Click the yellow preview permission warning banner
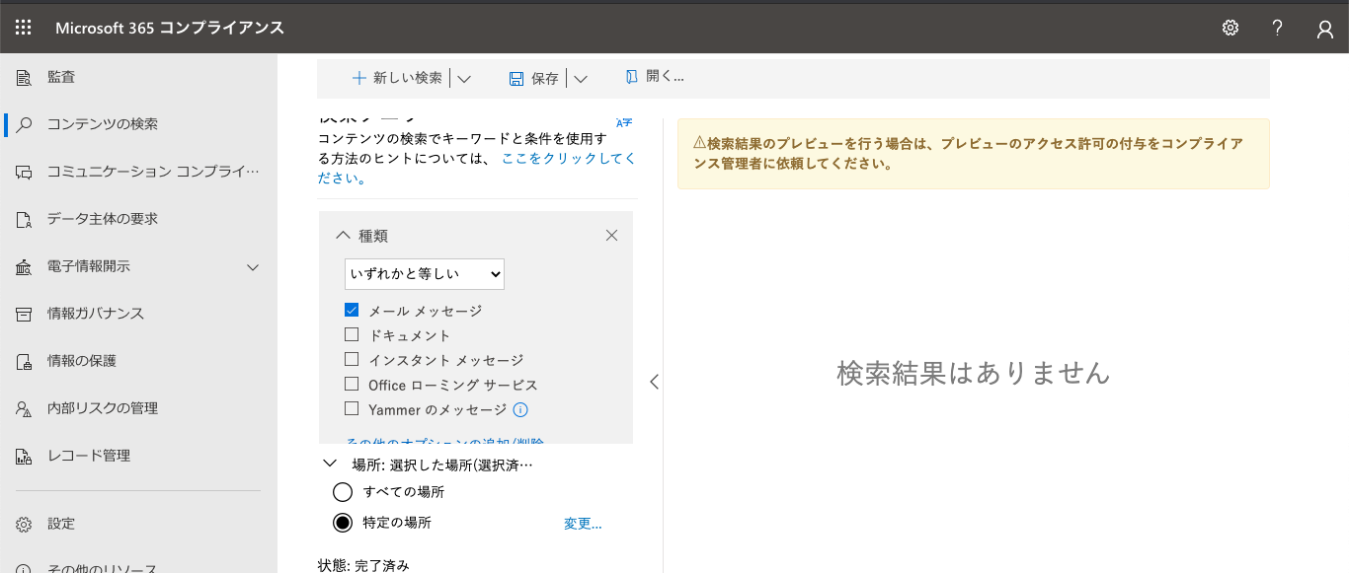This screenshot has height=573, width=1349. click(974, 154)
